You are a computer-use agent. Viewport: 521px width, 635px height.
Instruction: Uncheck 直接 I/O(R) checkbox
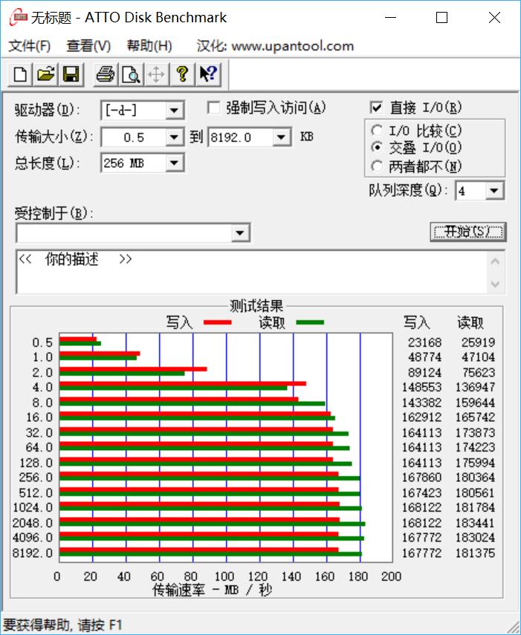[x=376, y=108]
